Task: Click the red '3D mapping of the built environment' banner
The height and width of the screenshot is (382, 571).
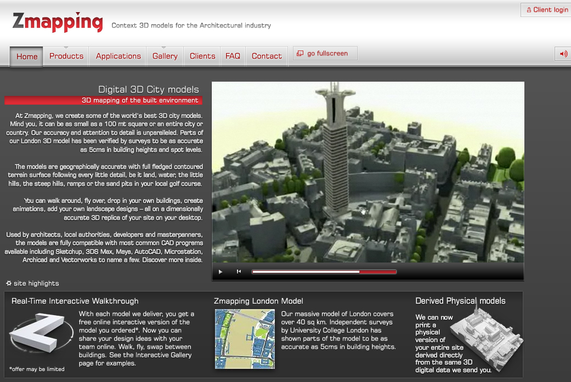Action: [103, 100]
